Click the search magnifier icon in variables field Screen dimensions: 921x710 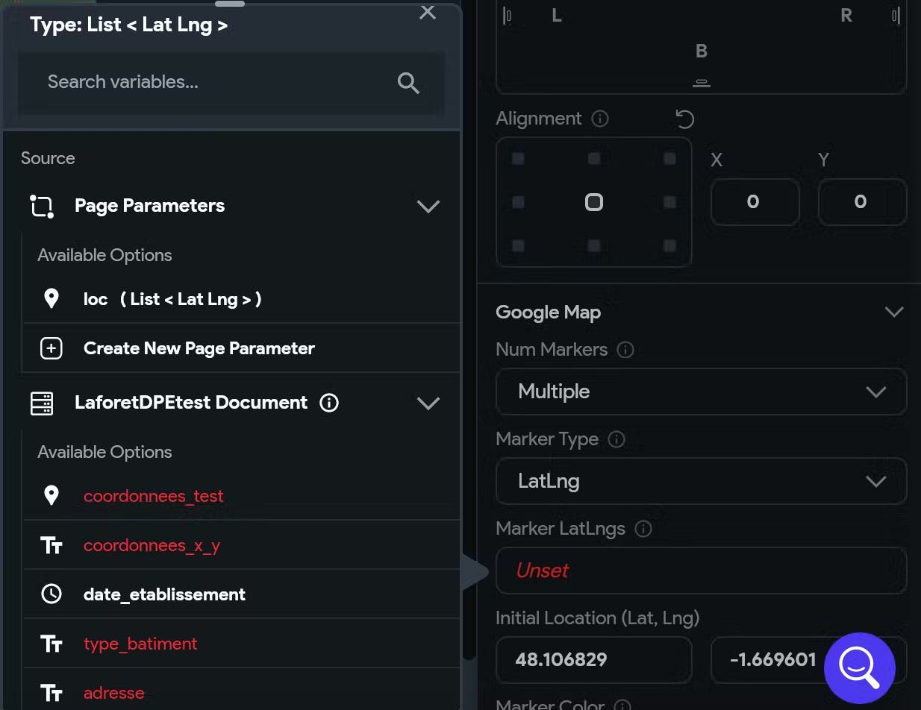point(408,83)
